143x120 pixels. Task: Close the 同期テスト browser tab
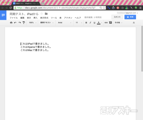click(38, 4)
